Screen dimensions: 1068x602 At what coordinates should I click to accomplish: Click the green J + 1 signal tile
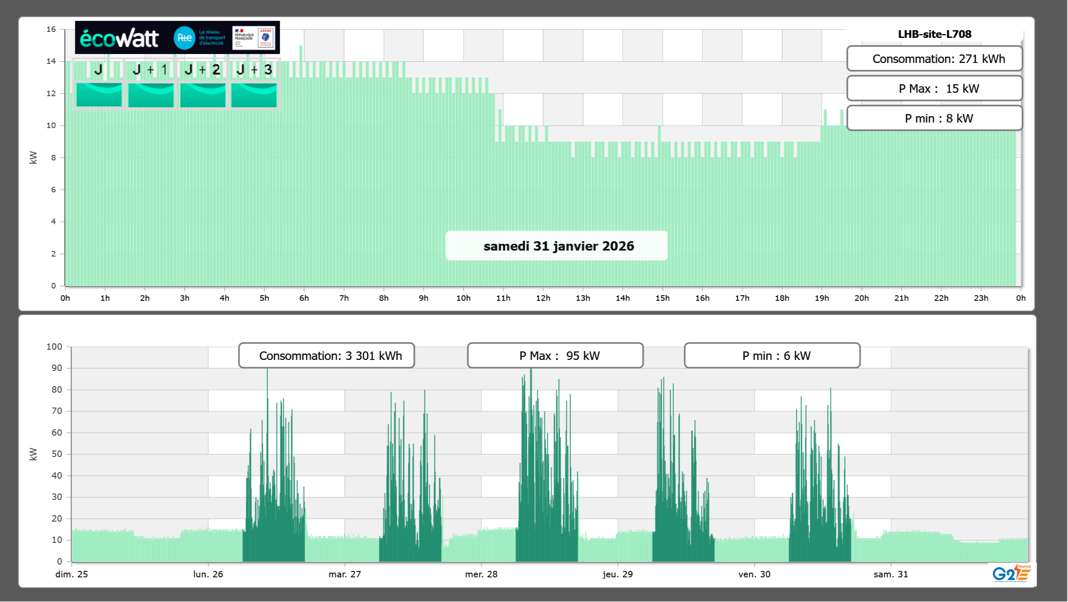pos(151,95)
